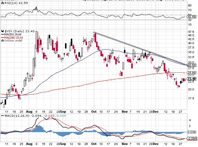
Task: Click the 42.59 RSI value box
Action: pos(192,17)
